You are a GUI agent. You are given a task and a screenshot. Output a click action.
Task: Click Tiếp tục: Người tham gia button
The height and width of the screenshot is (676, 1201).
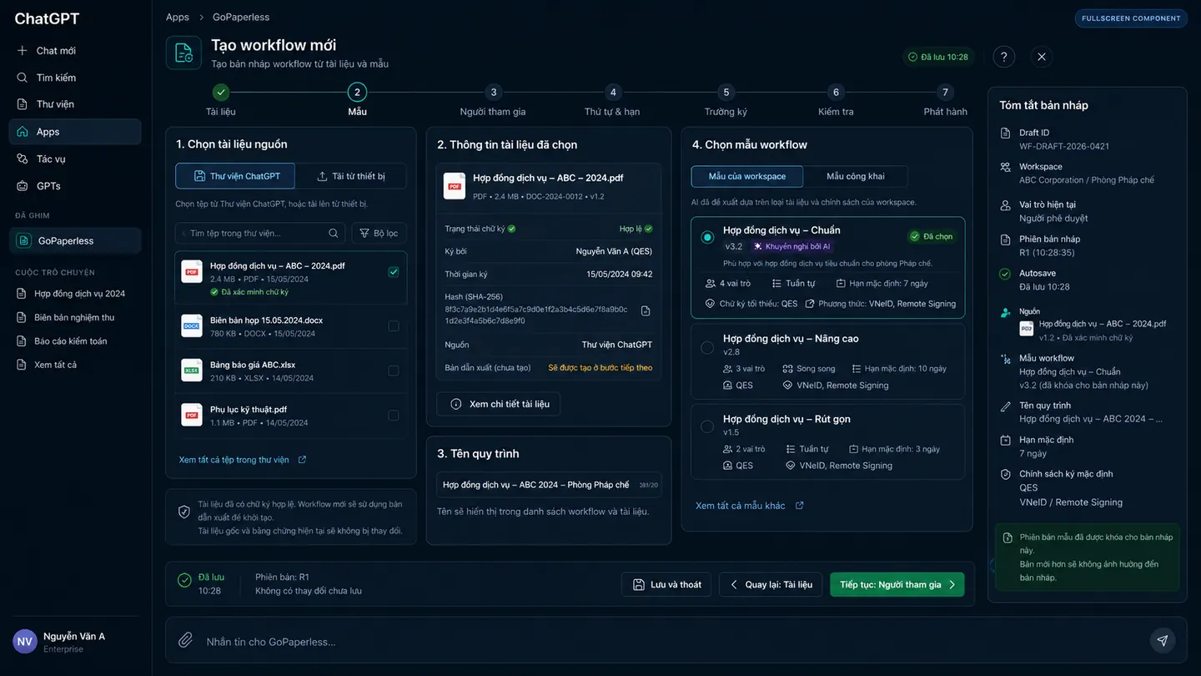897,584
